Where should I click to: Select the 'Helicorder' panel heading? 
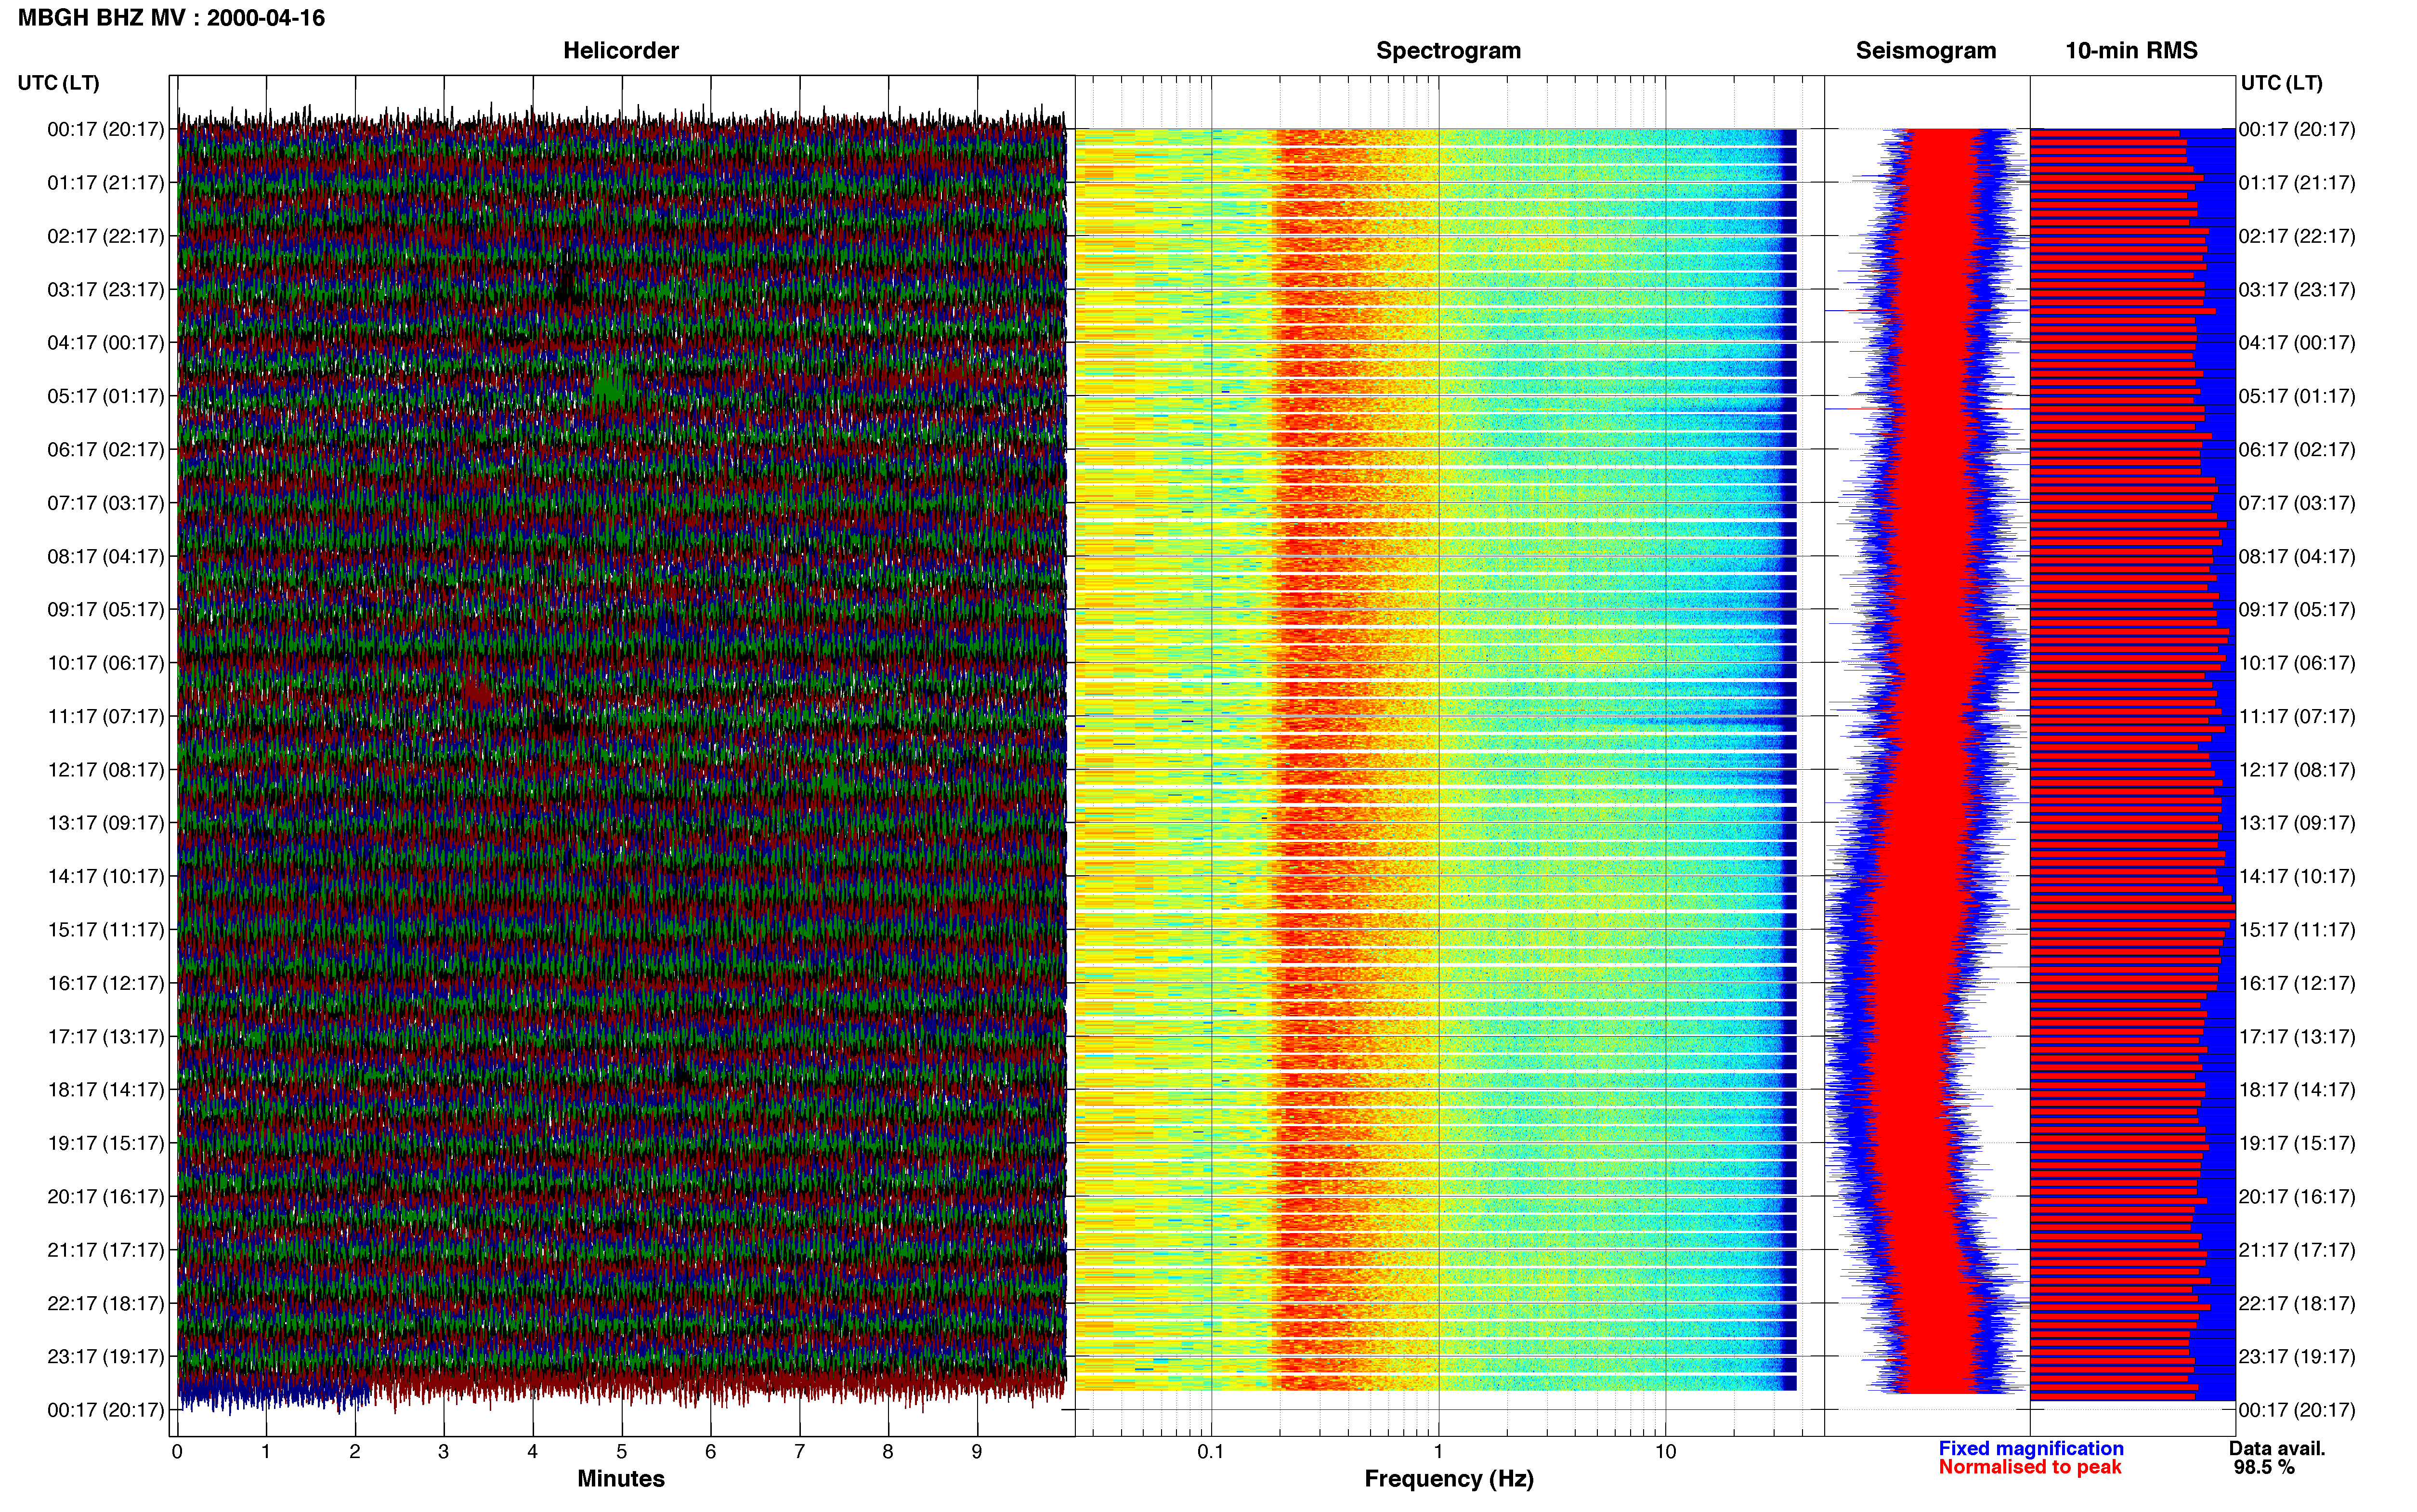coord(621,51)
